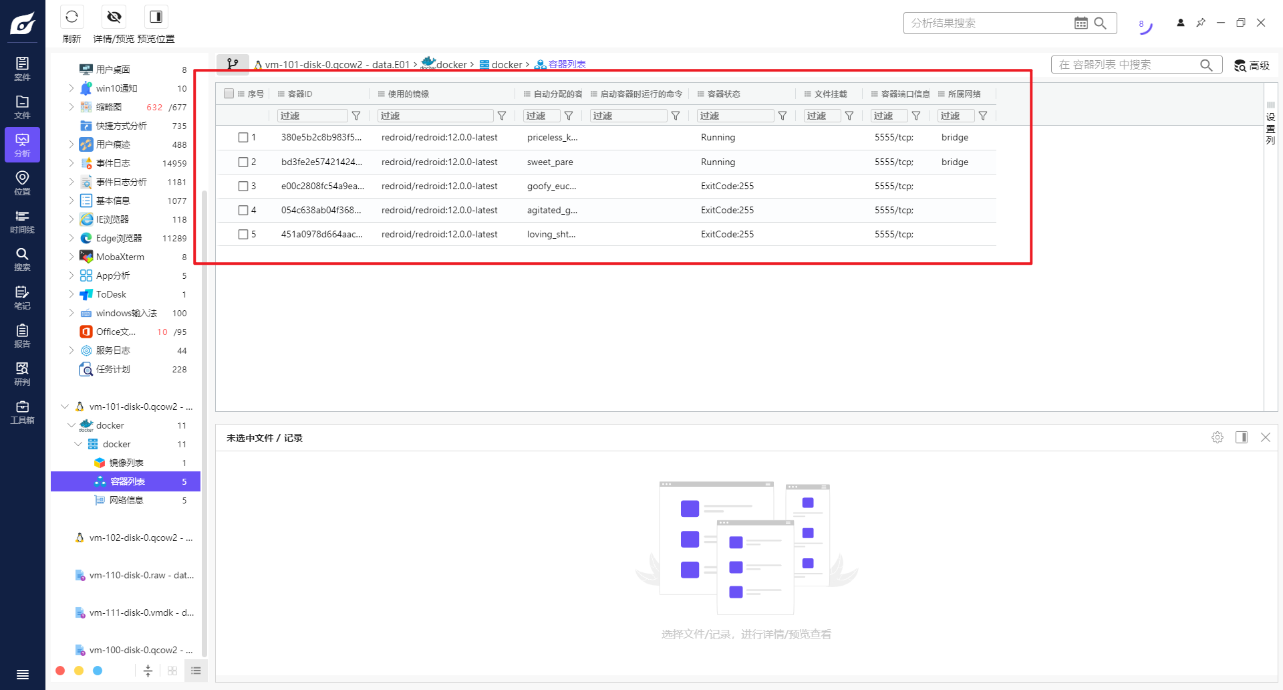The height and width of the screenshot is (690, 1283).
Task: Check the row 1 checkbox for priceless_k
Action: [x=243, y=137]
